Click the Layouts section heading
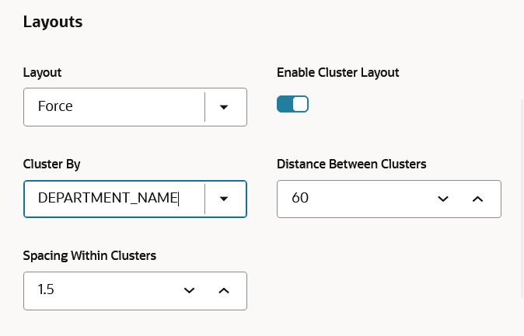 [53, 22]
